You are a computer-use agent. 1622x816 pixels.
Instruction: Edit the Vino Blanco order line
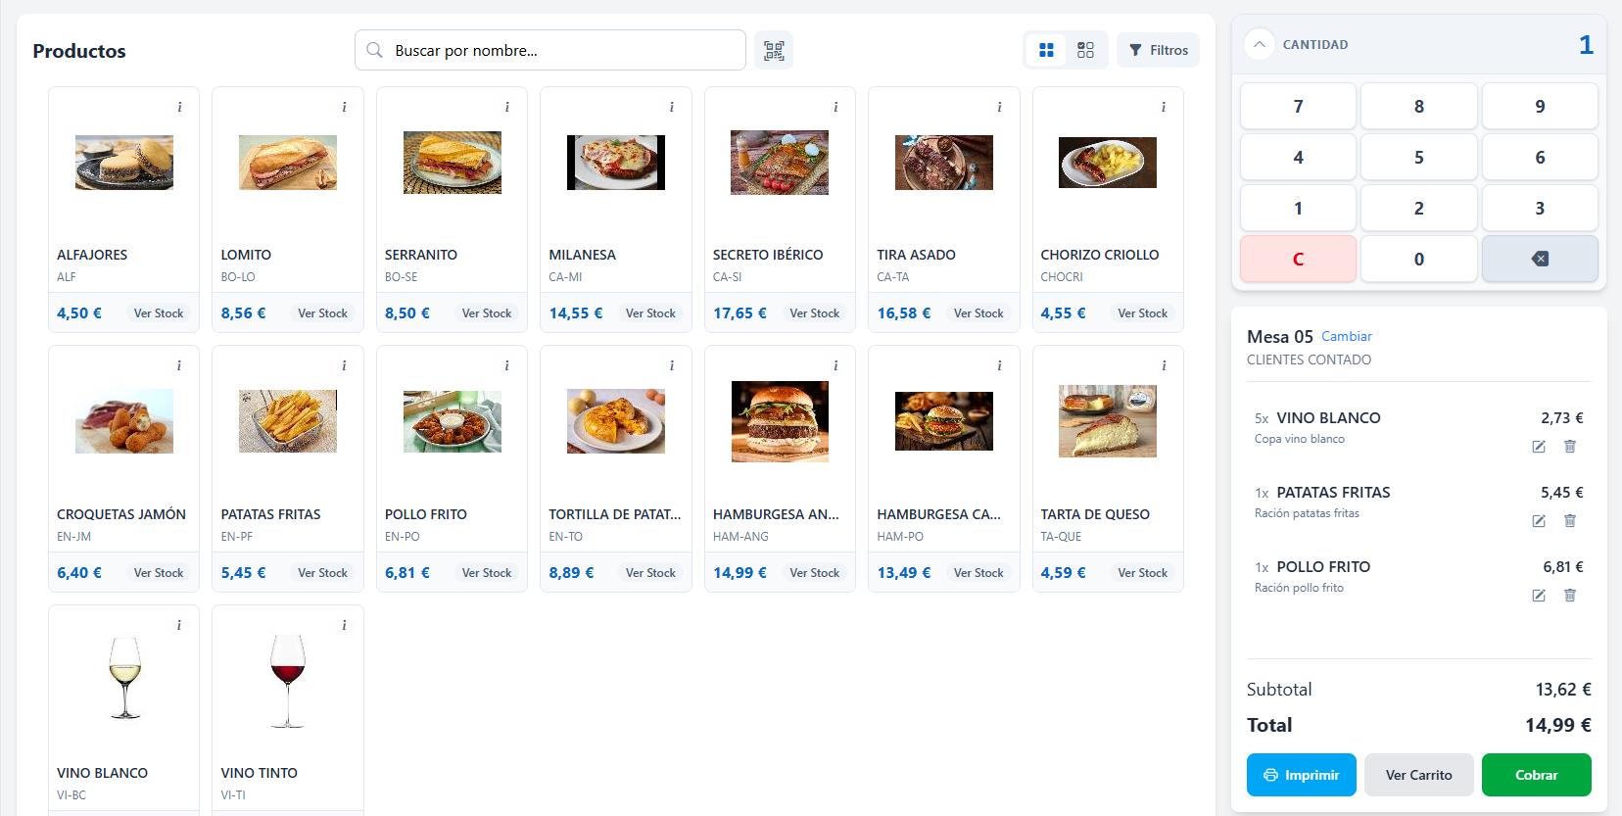click(1539, 446)
